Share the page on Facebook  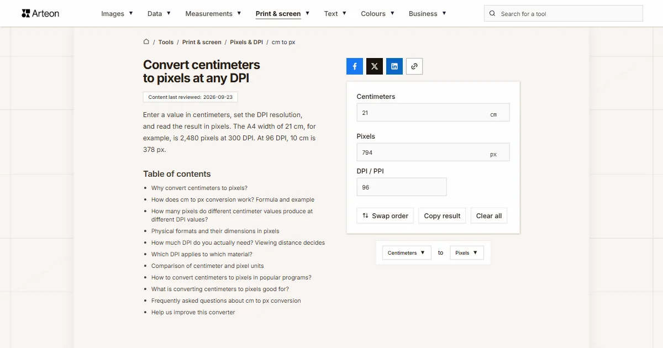[355, 66]
